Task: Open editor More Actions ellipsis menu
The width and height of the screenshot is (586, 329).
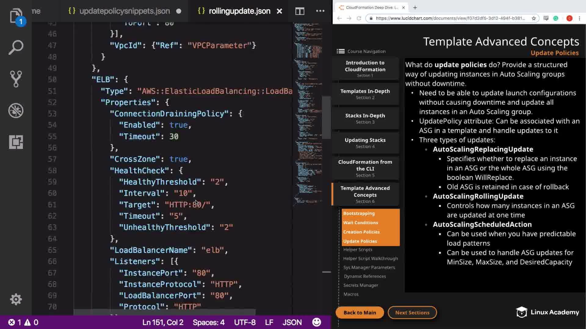Action: [x=320, y=11]
